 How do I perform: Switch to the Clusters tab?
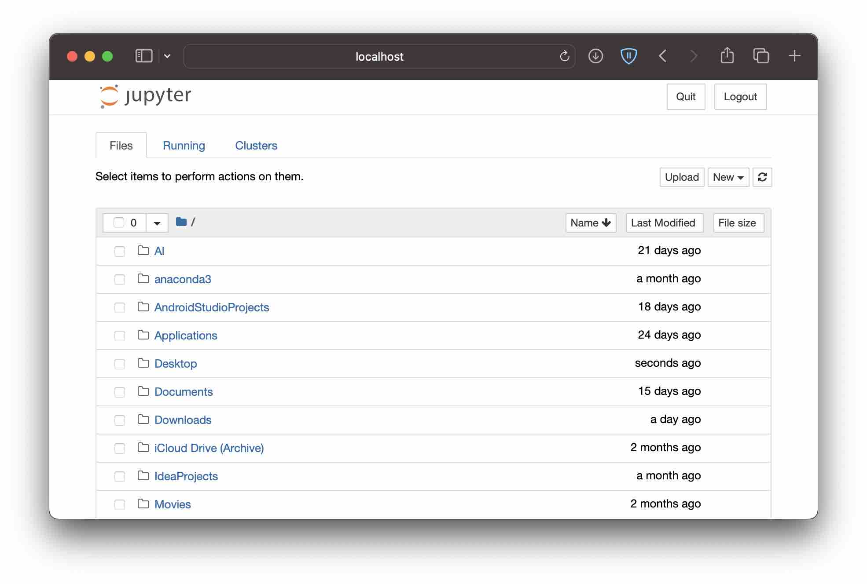(256, 145)
